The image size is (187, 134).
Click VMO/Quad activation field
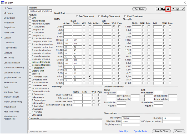click(171, 121)
